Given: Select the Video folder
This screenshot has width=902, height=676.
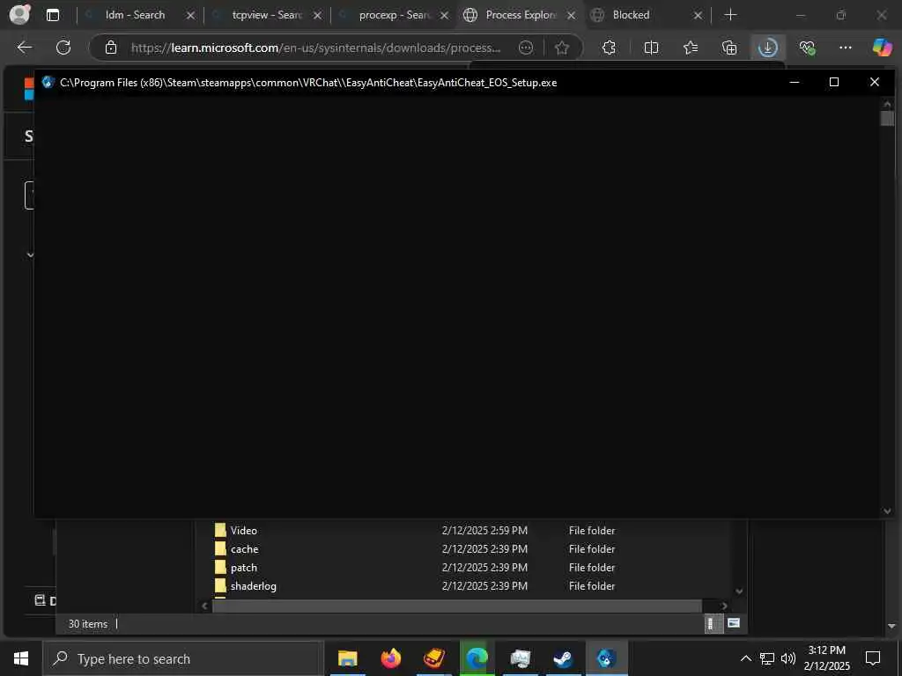Looking at the screenshot, I should (x=243, y=531).
